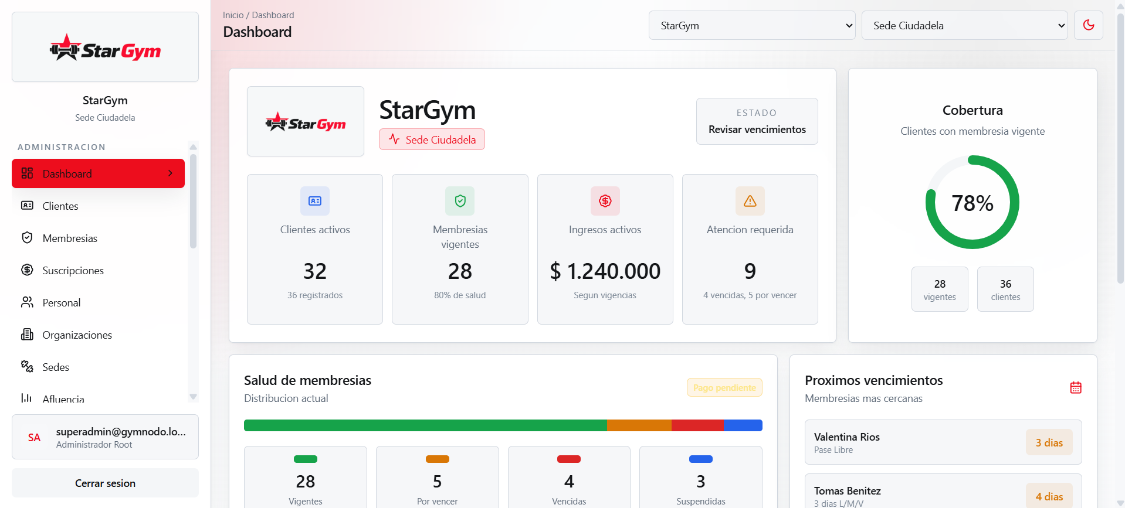Click the Suscripciones dollar icon
Image resolution: width=1125 pixels, height=508 pixels.
[x=27, y=270]
